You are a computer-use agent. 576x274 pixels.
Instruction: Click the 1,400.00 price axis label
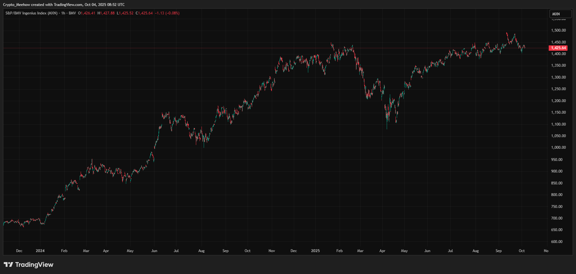(x=558, y=54)
